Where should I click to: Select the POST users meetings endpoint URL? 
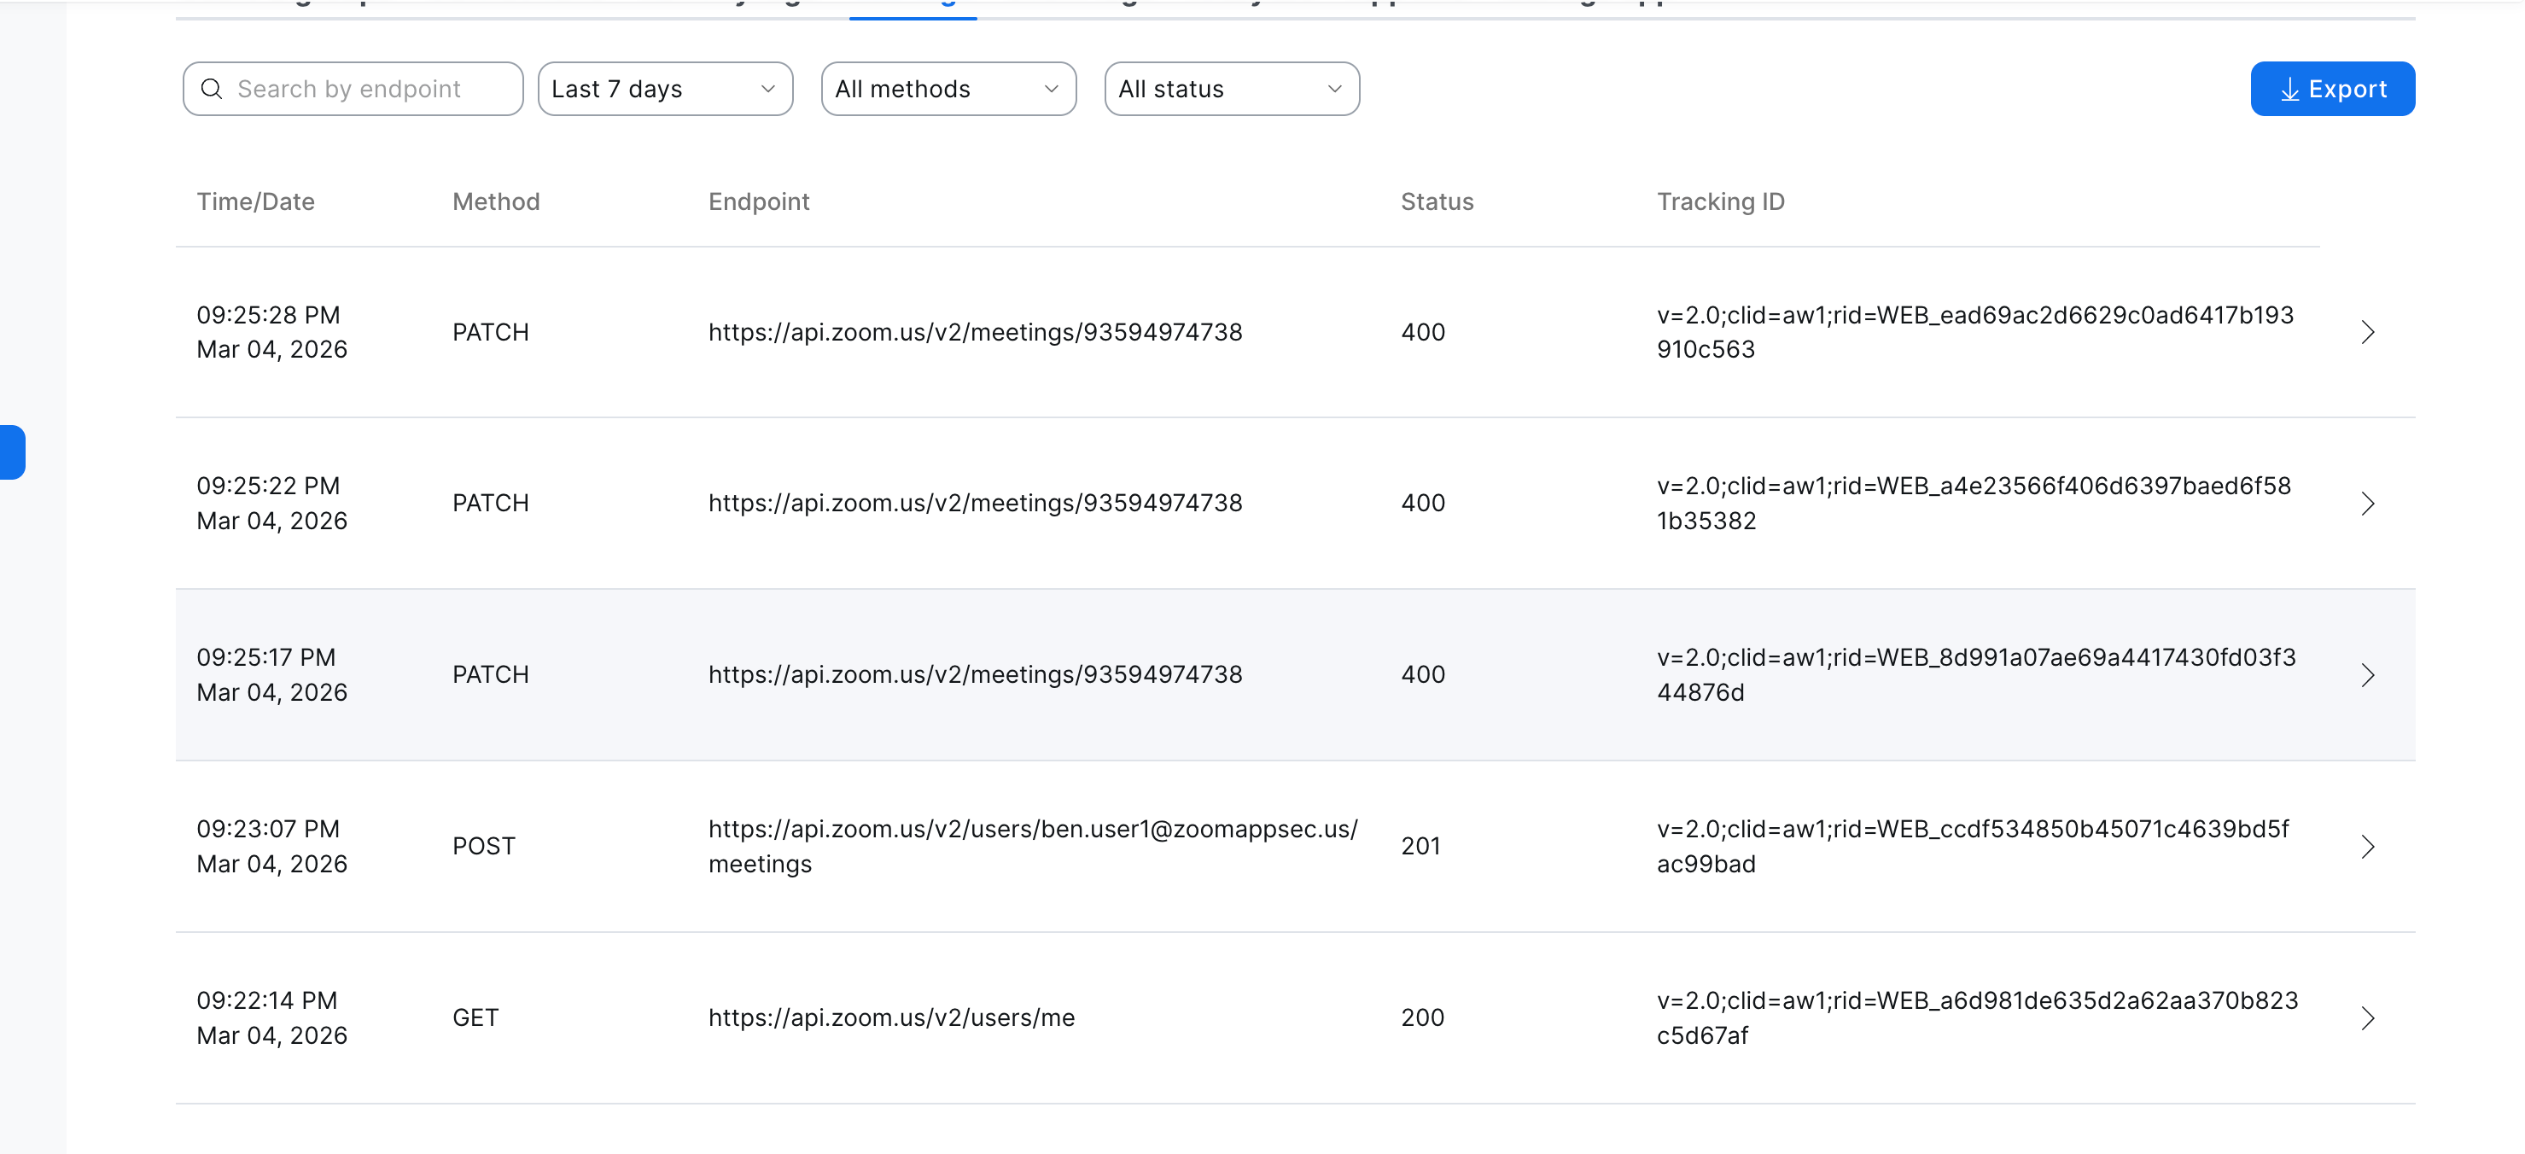click(x=1032, y=846)
